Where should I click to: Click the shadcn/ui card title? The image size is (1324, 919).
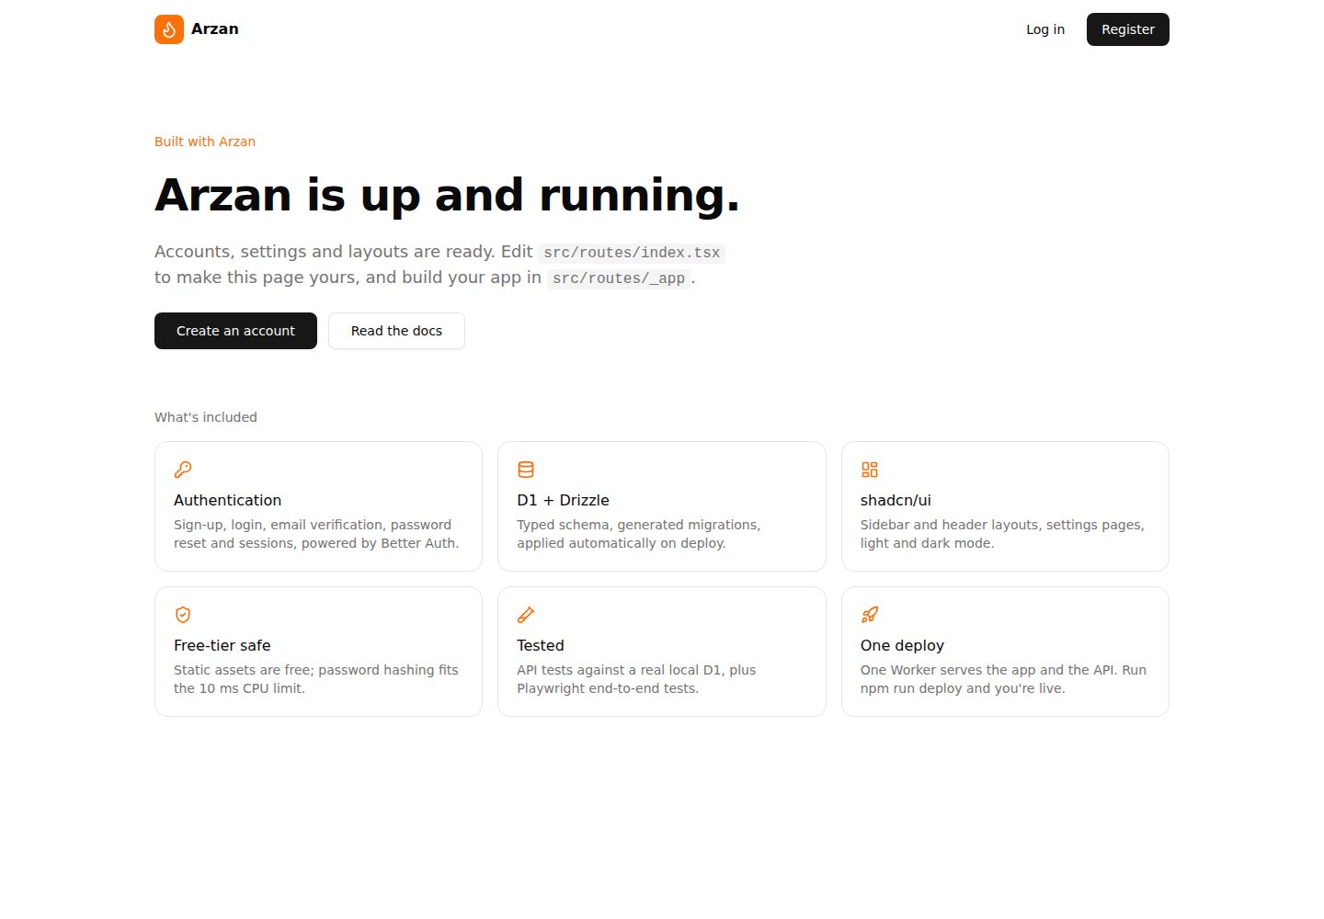896,500
